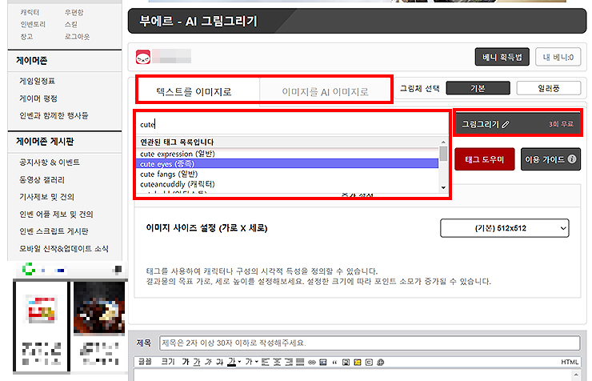Open 인벤 스크립트 게시판 board
This screenshot has width=592, height=381.
tap(54, 231)
